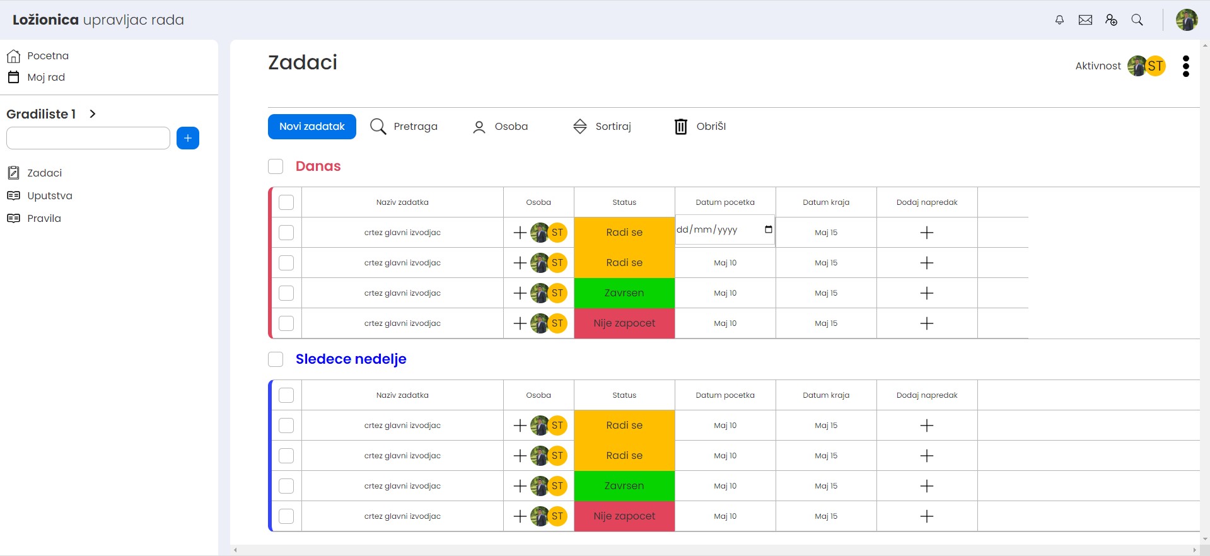Expand the Gradiliste 1 chevron

pos(93,114)
